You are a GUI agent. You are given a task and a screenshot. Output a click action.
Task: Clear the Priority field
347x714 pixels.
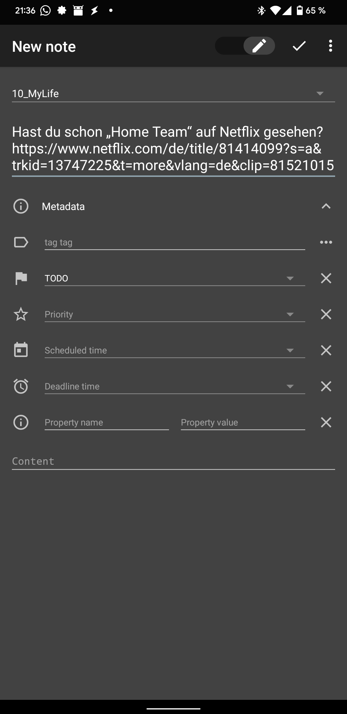(326, 314)
